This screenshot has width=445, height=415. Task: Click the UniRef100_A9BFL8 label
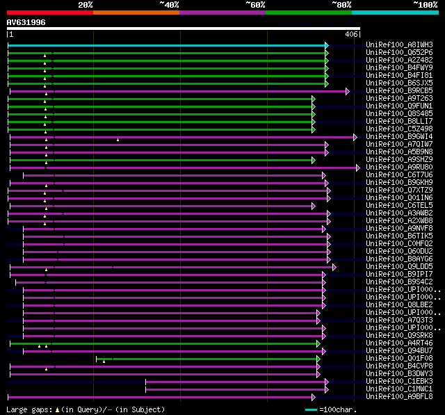399,397
